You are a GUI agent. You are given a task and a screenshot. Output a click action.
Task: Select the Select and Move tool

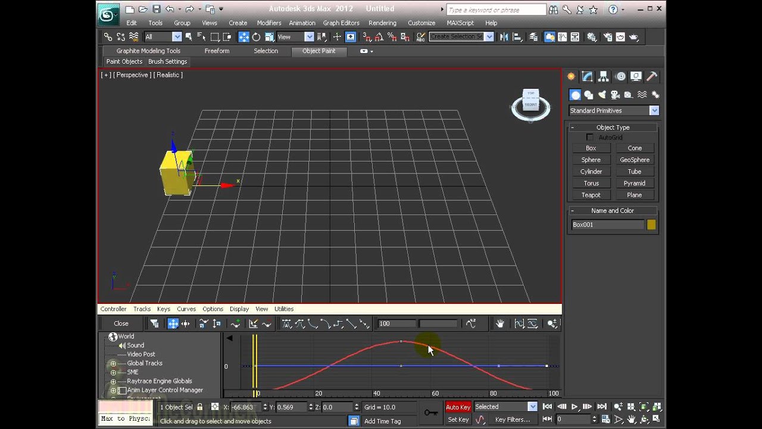point(244,37)
